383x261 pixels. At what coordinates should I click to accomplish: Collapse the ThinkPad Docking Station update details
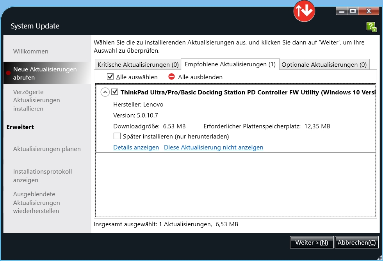pyautogui.click(x=105, y=92)
